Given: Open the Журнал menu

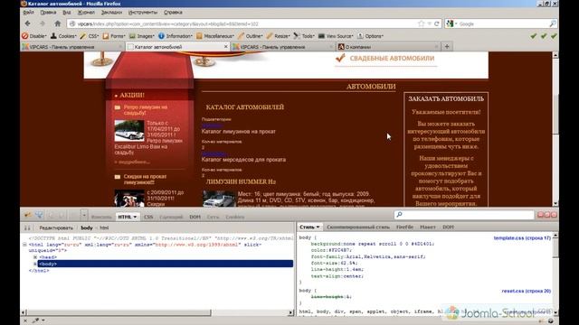Looking at the screenshot, I should click(86, 12).
